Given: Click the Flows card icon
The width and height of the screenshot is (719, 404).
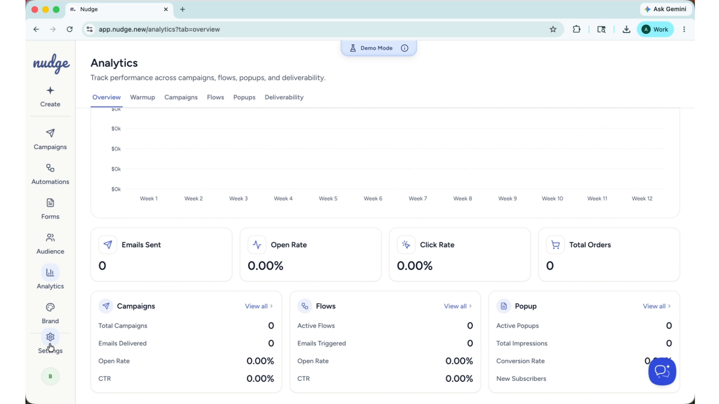Looking at the screenshot, I should coord(305,306).
